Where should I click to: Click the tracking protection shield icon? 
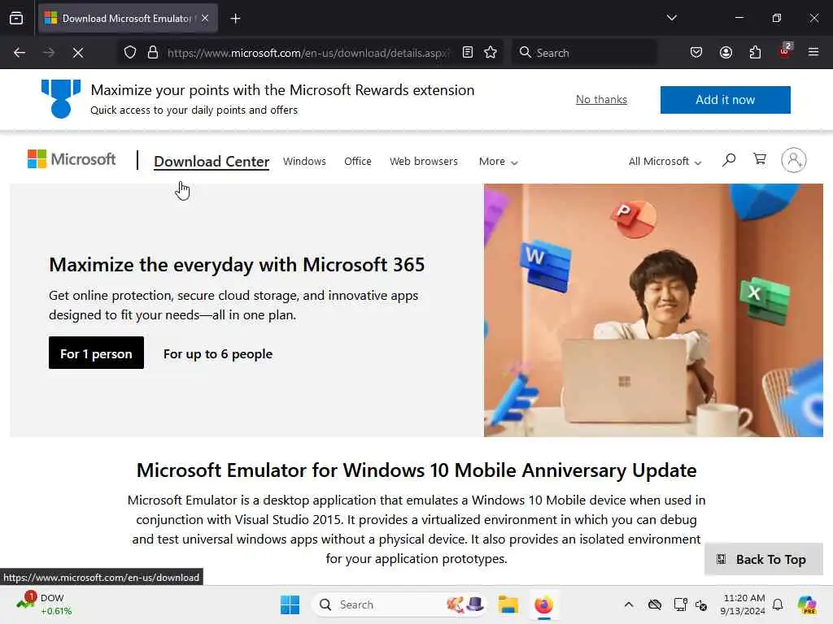[x=130, y=52]
